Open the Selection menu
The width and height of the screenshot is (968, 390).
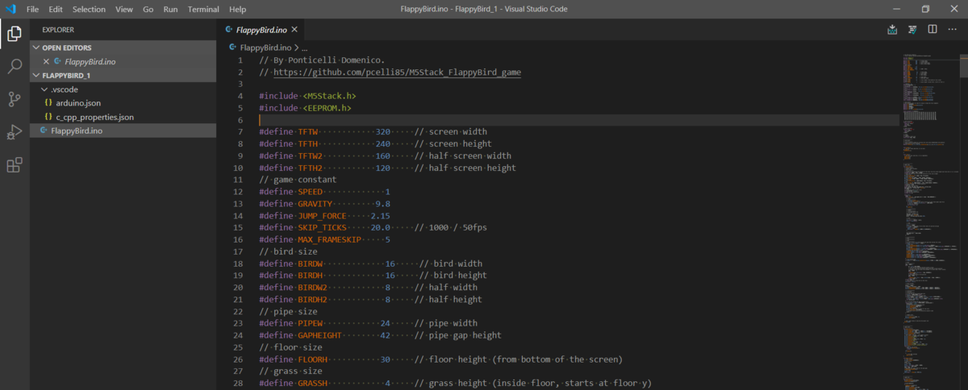point(89,9)
